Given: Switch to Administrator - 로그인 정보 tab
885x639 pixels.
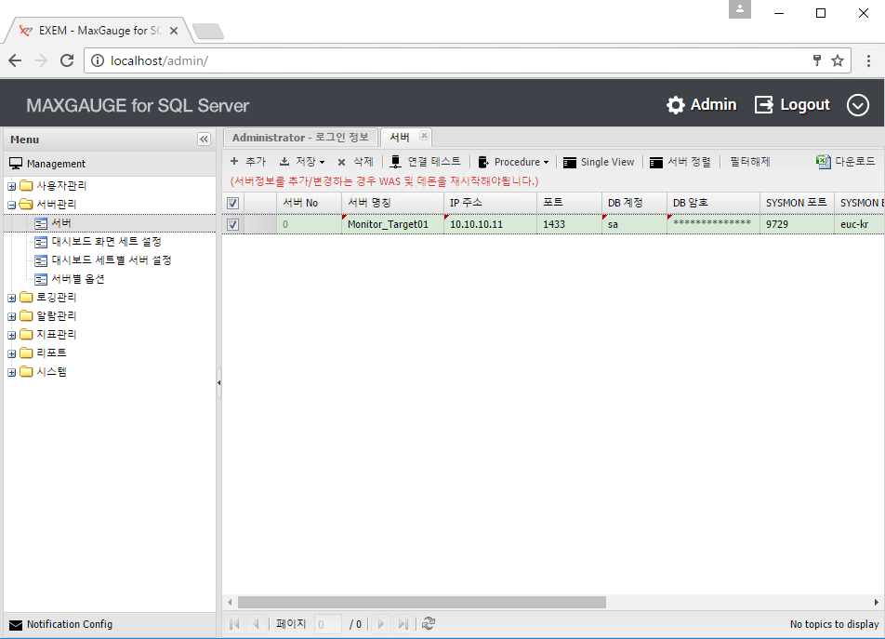Looking at the screenshot, I should point(300,137).
